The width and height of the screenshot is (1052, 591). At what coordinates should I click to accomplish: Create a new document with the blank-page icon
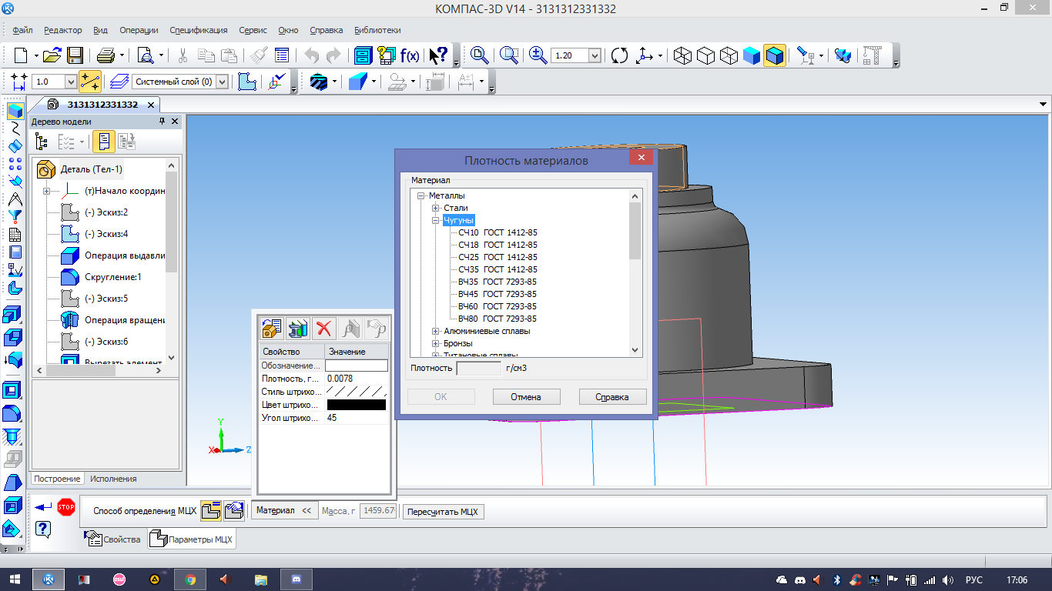tap(21, 55)
